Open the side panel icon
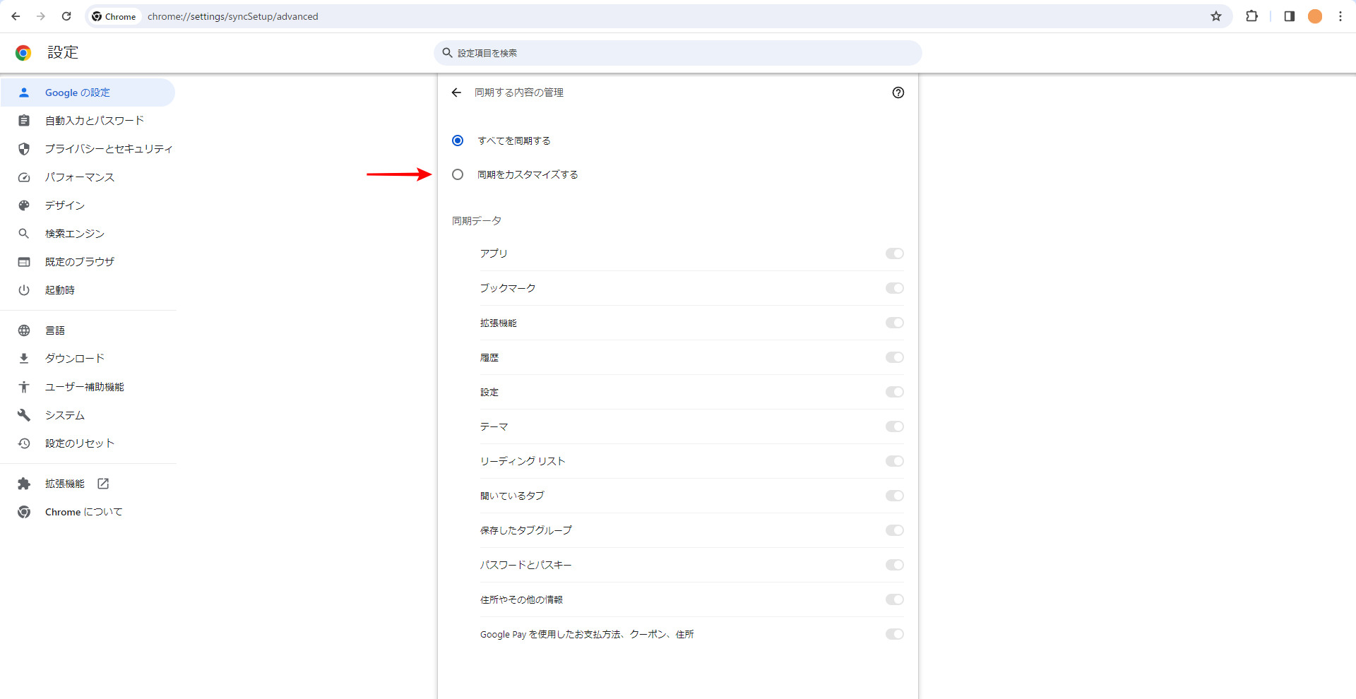Viewport: 1356px width, 699px height. click(1289, 16)
